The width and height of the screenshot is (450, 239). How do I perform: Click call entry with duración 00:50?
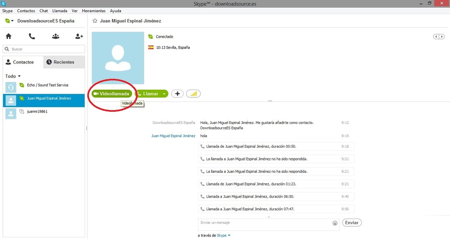click(x=276, y=147)
